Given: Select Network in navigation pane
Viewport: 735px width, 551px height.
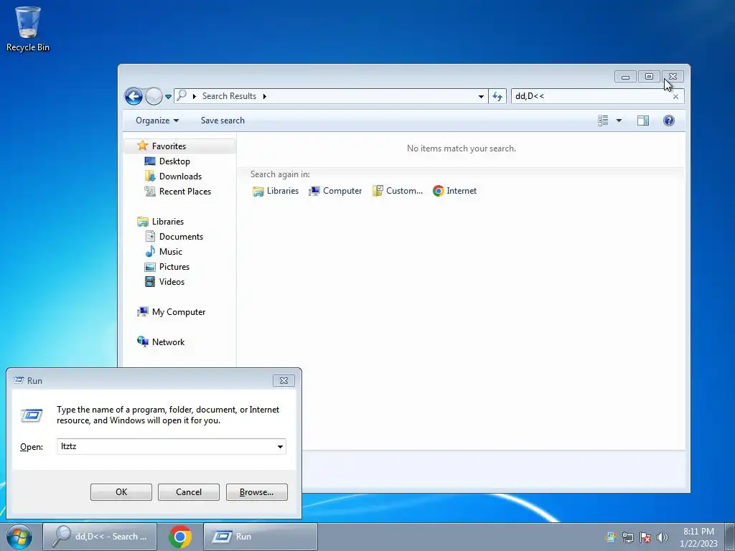Looking at the screenshot, I should 168,342.
